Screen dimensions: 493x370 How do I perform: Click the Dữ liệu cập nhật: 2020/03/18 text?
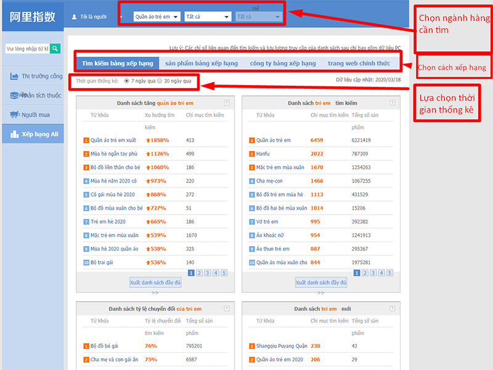tap(368, 80)
